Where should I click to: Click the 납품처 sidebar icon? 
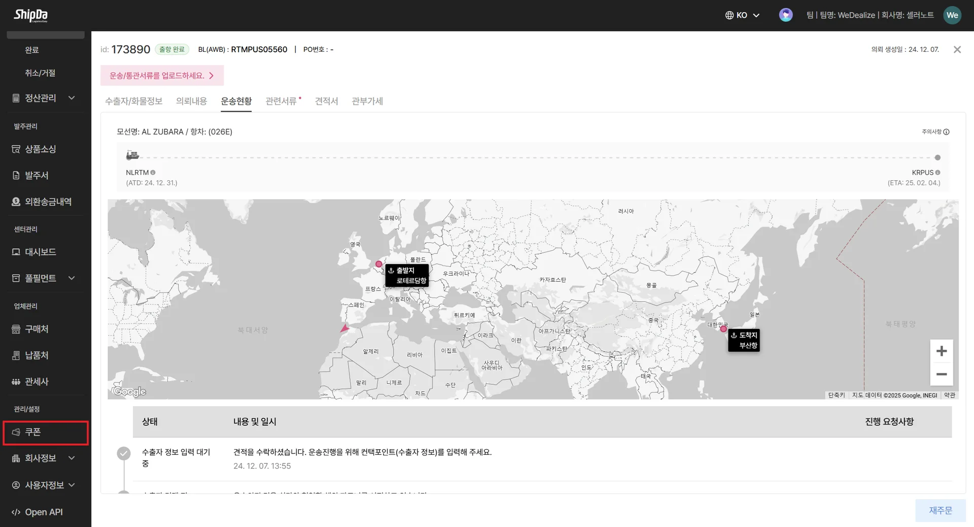15,355
